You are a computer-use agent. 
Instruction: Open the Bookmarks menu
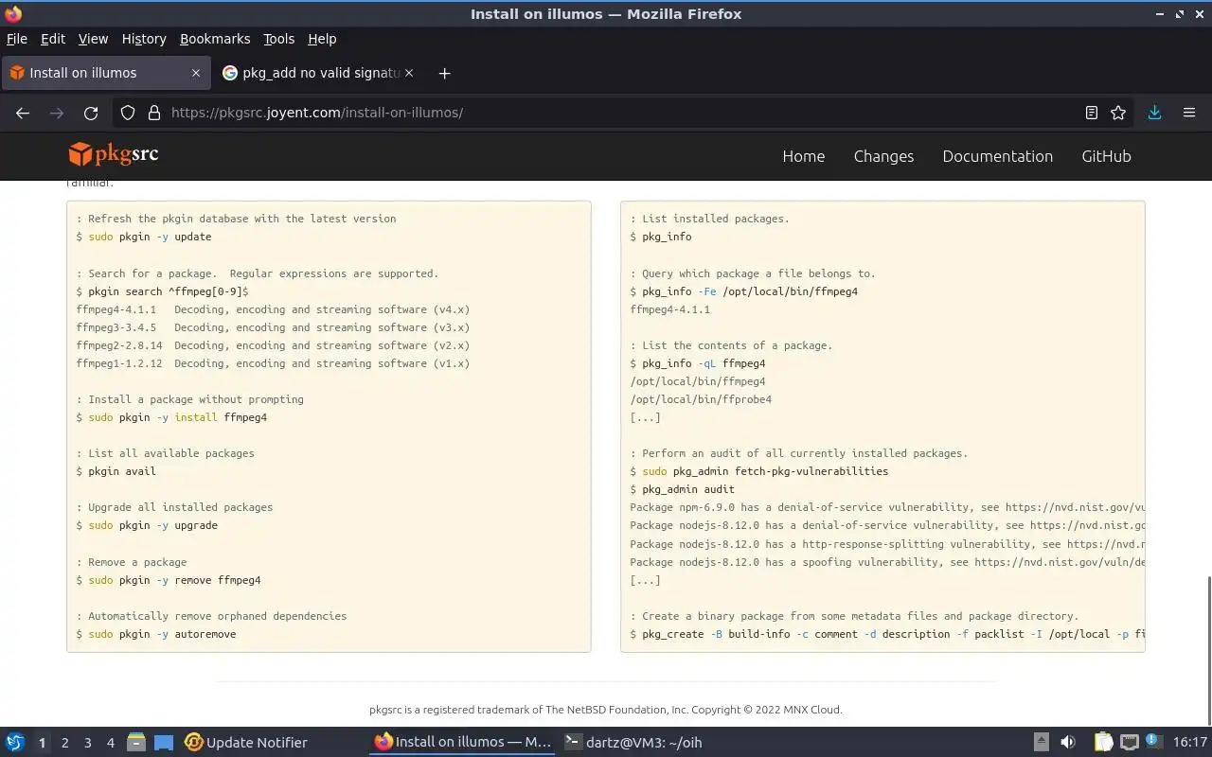[215, 39]
